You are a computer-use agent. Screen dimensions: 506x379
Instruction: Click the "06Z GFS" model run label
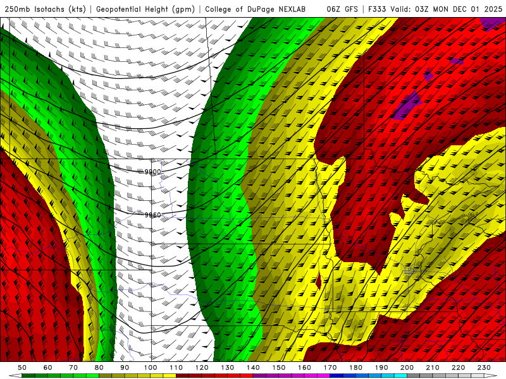[342, 9]
